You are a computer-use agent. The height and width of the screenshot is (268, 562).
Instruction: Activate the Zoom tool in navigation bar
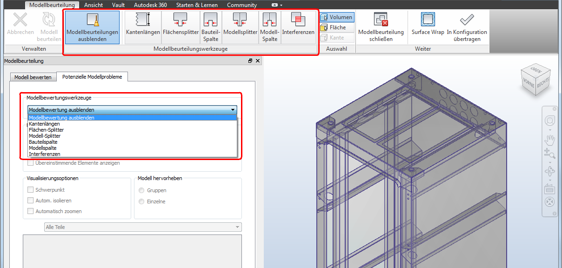550,154
